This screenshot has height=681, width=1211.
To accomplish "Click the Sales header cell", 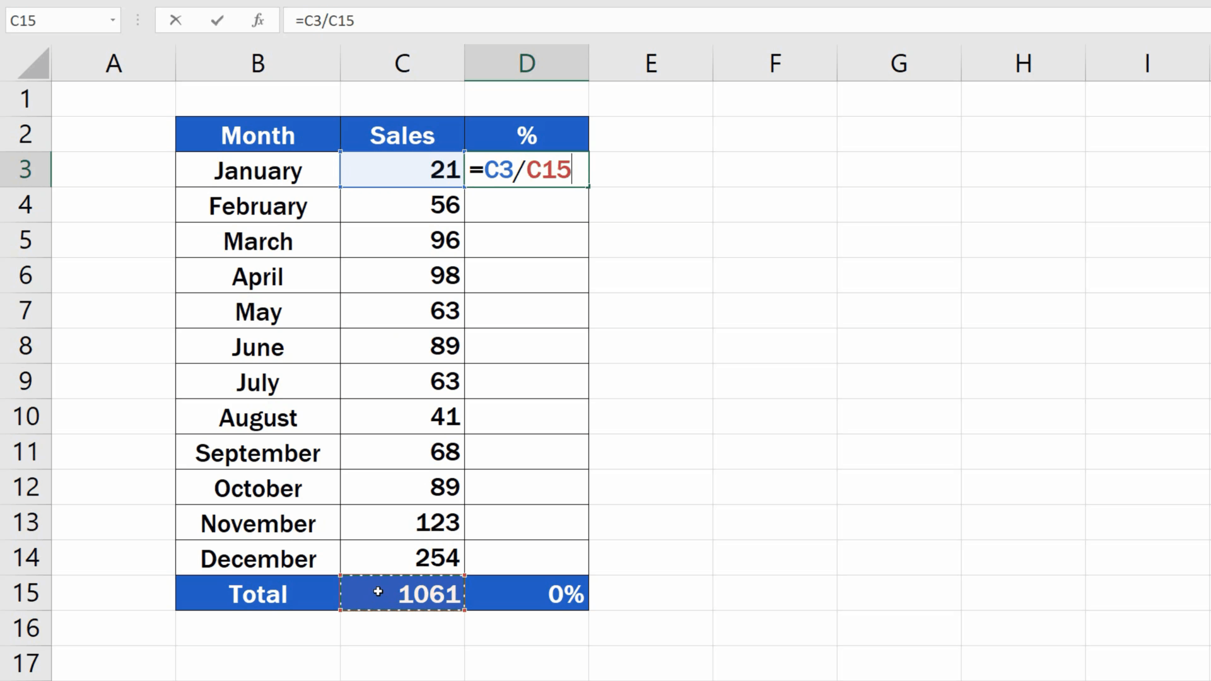I will coord(402,135).
